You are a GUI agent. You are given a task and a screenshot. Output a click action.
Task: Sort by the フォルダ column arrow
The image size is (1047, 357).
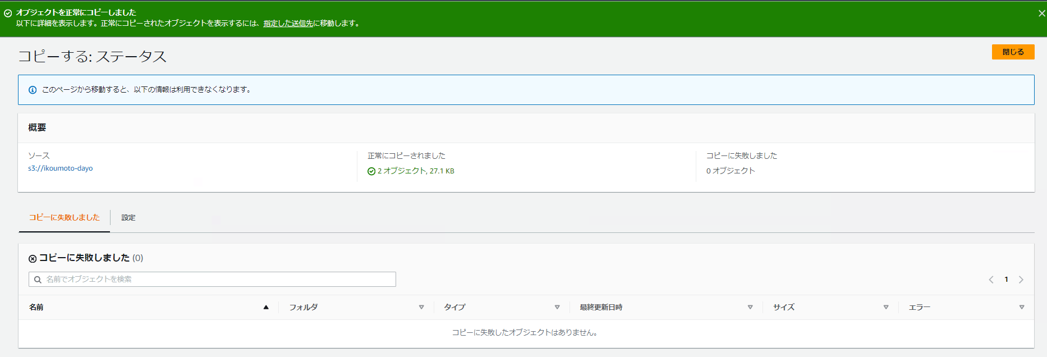point(421,308)
